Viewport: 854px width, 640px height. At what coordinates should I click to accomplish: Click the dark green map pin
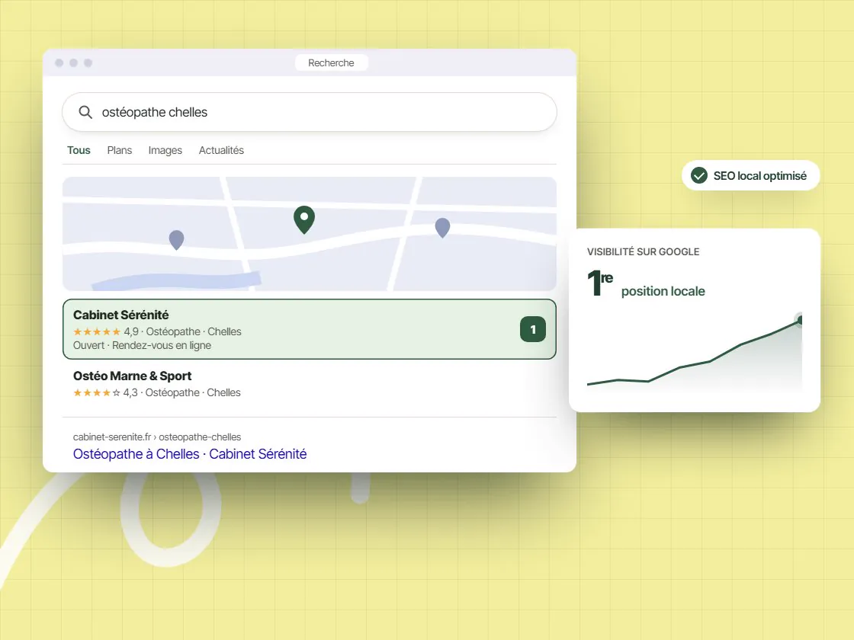coord(304,220)
